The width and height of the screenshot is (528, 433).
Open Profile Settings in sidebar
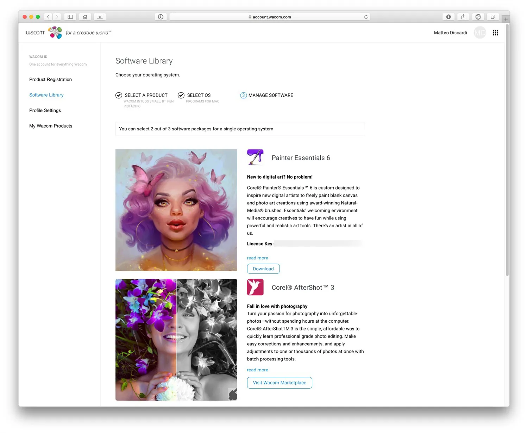(45, 110)
